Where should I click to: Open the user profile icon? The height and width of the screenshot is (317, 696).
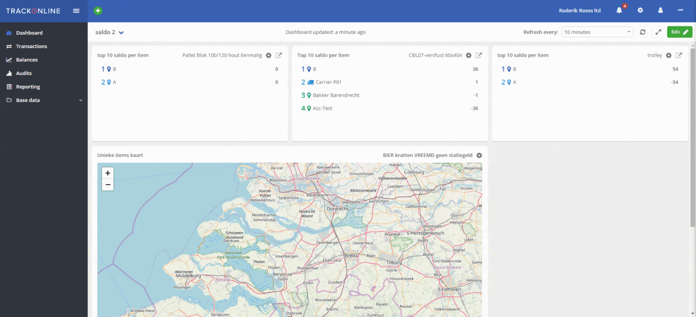661,10
